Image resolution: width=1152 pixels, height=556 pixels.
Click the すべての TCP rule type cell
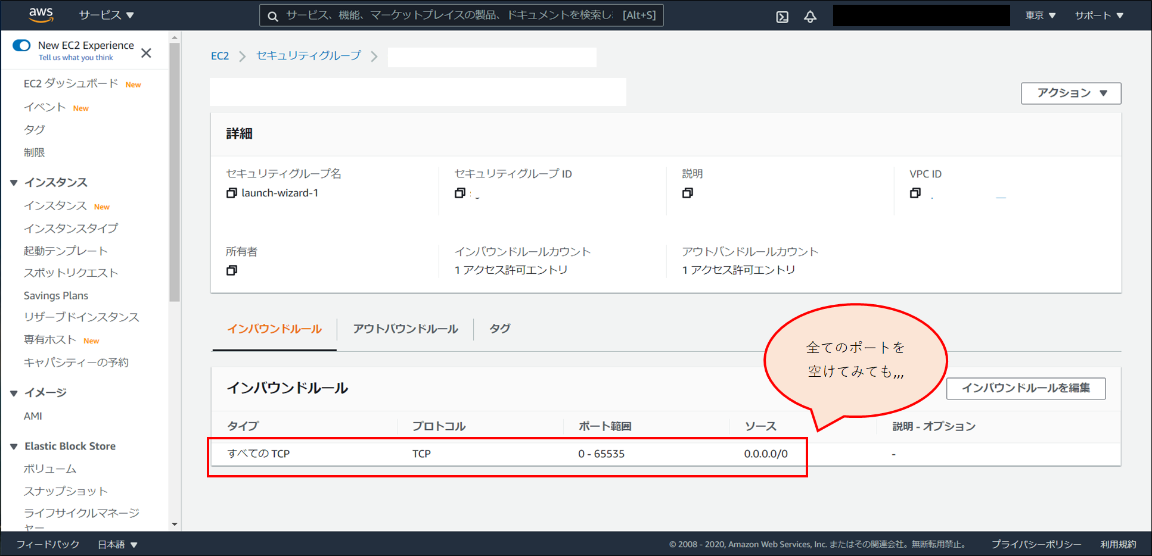[259, 454]
